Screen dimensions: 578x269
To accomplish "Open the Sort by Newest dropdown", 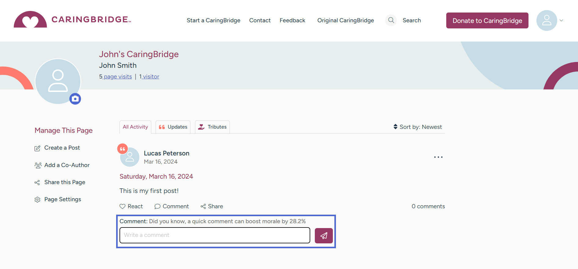I will coord(418,127).
